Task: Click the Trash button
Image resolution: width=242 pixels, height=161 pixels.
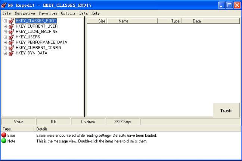Action: [x=226, y=111]
